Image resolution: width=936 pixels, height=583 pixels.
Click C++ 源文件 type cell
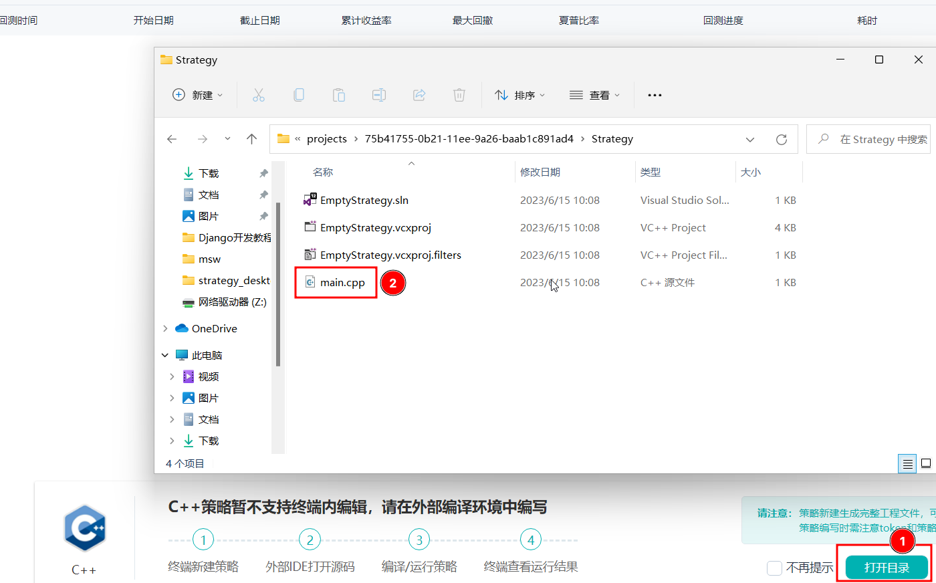[667, 282]
